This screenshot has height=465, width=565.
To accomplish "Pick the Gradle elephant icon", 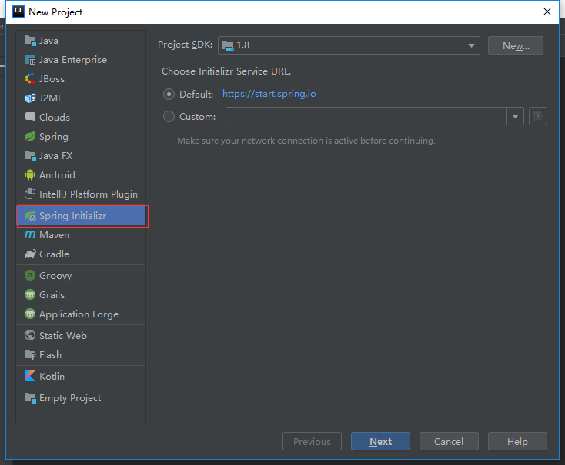I will (x=30, y=254).
